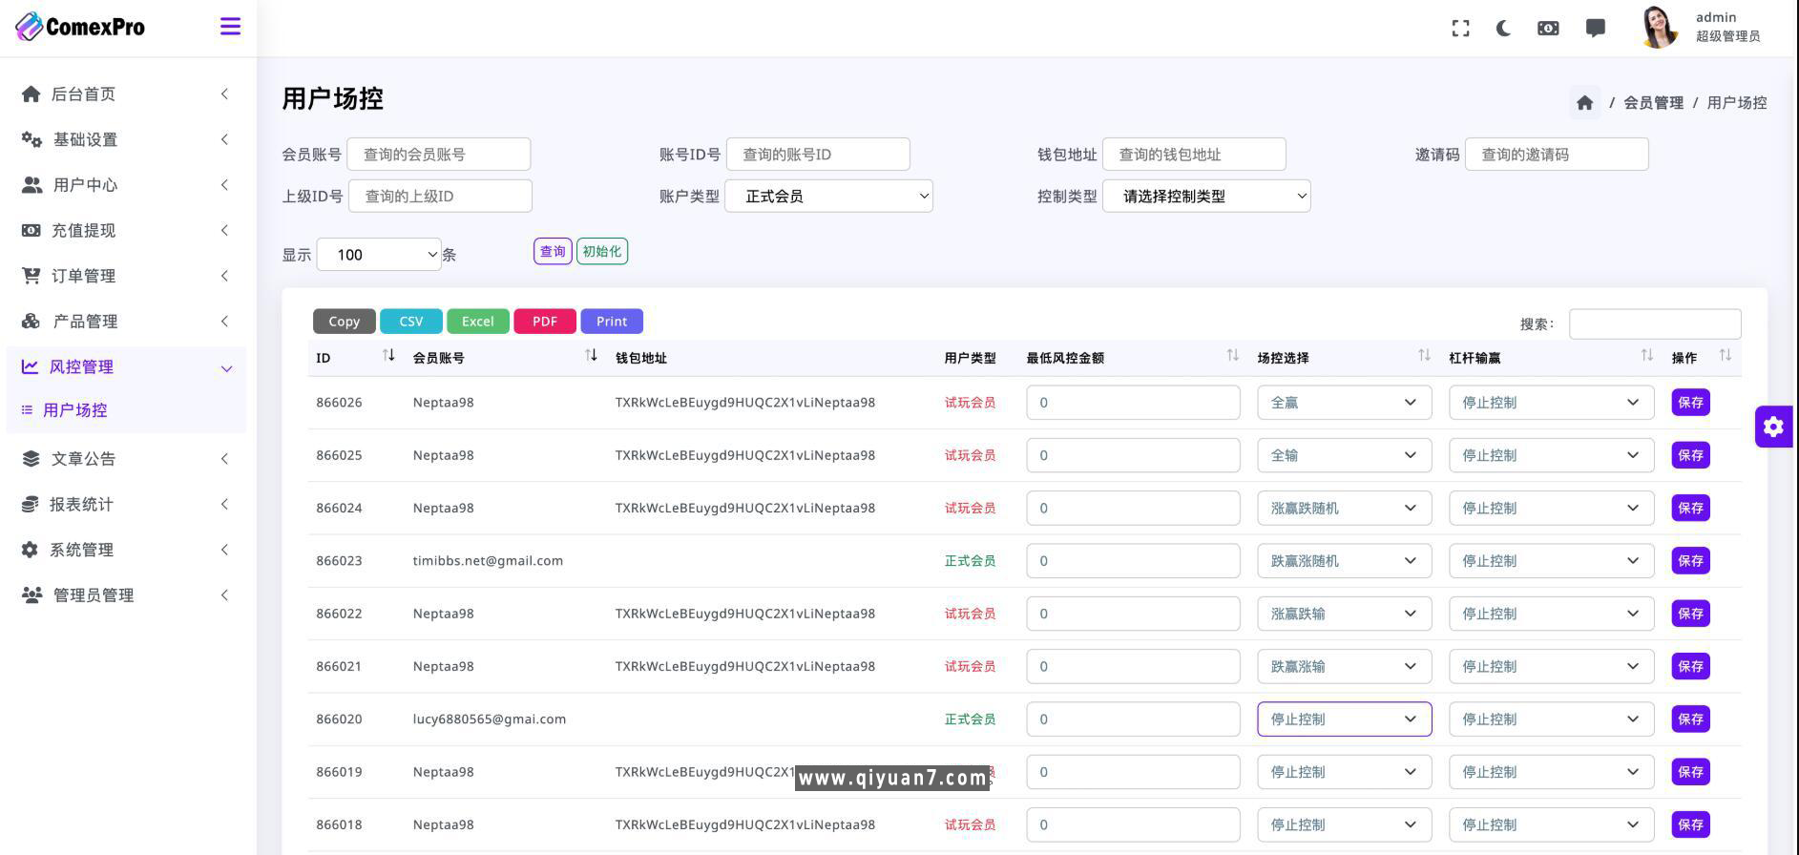The width and height of the screenshot is (1799, 855).
Task: Click the home breadcrumb icon
Action: click(1584, 103)
